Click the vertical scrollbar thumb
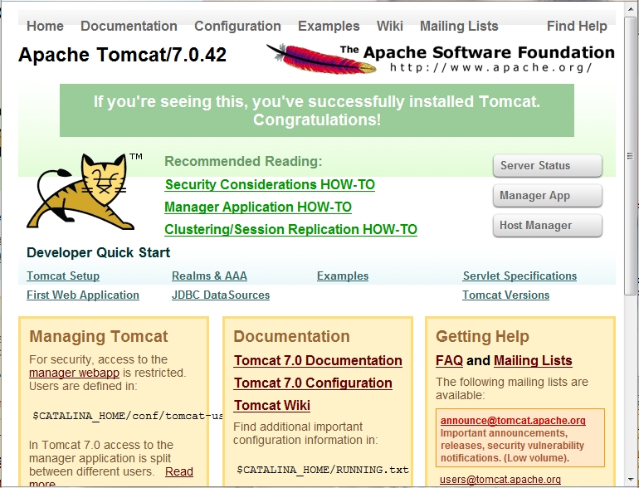 [x=630, y=156]
